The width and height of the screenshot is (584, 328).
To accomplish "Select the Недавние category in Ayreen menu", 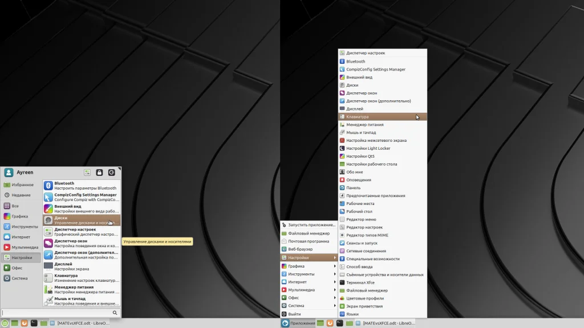I will pos(21,195).
